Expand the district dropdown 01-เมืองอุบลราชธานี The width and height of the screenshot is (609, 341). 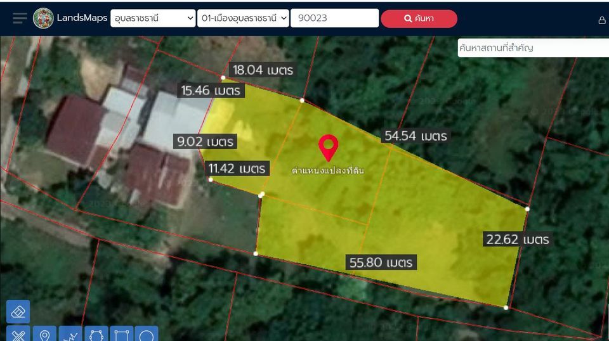click(x=243, y=18)
